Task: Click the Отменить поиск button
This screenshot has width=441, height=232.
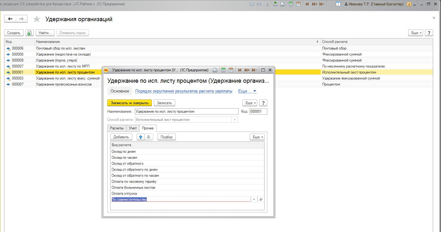Action: pyautogui.click(x=73, y=33)
